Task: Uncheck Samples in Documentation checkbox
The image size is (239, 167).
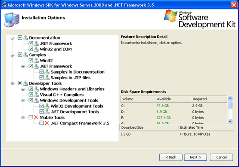Action: (x=41, y=71)
